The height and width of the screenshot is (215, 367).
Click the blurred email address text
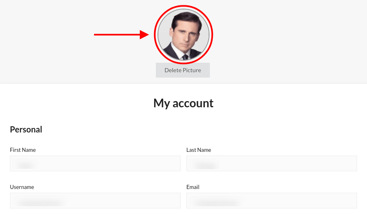(217, 202)
